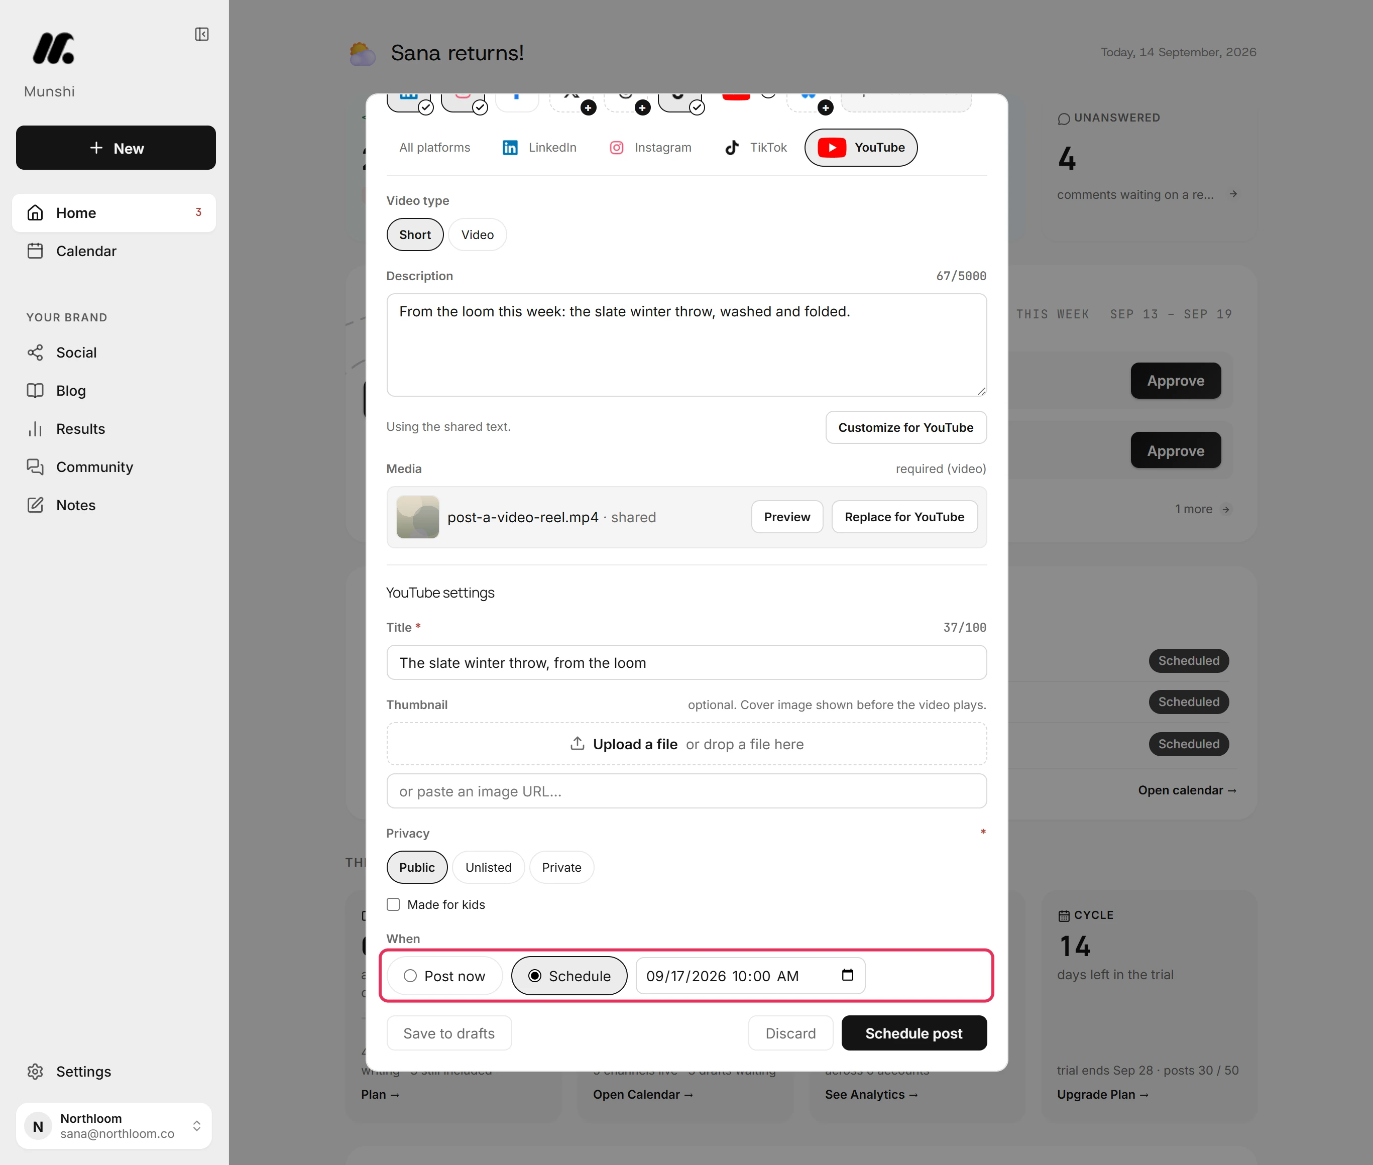Click the Upgrade Plan link
Viewport: 1373px width, 1165px height.
(1102, 1094)
